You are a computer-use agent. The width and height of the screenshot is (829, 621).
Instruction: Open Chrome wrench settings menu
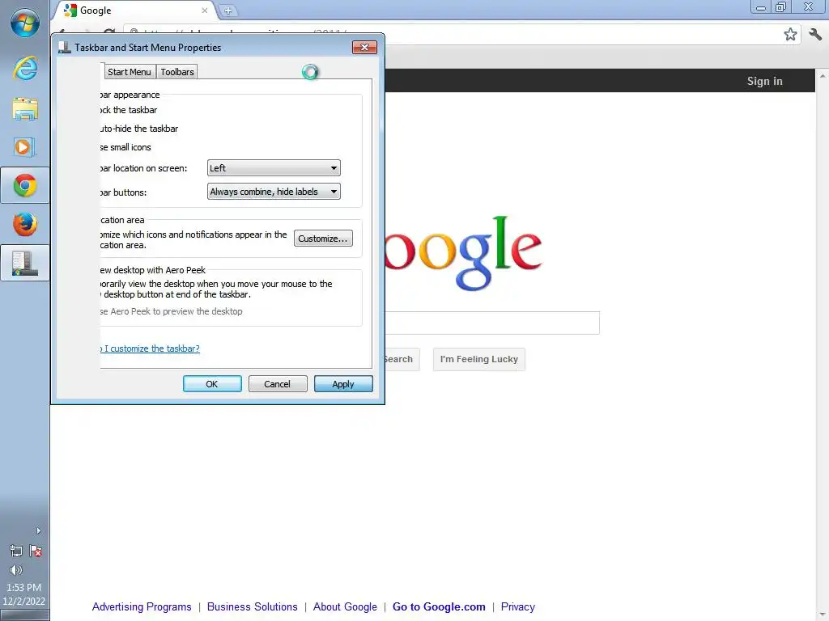815,34
